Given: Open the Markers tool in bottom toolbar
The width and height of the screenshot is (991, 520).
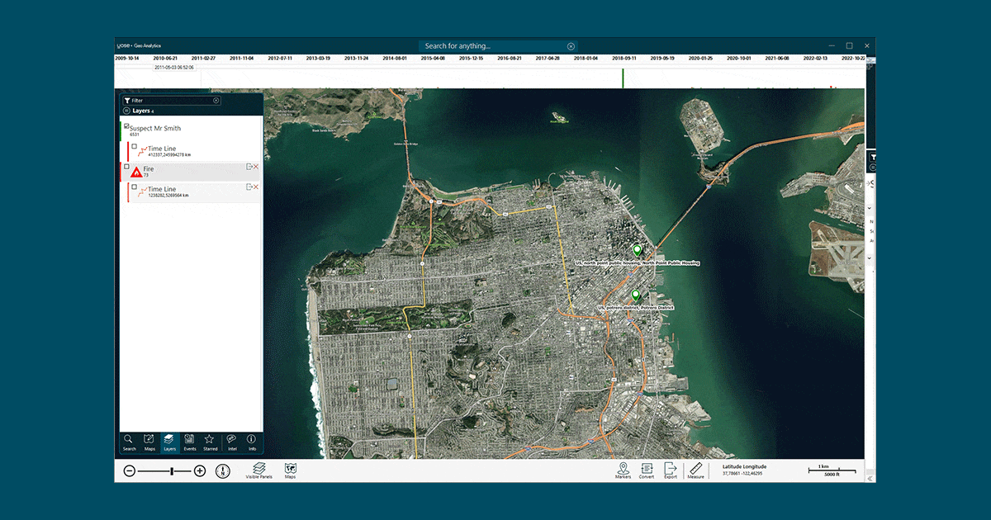Looking at the screenshot, I should click(623, 470).
